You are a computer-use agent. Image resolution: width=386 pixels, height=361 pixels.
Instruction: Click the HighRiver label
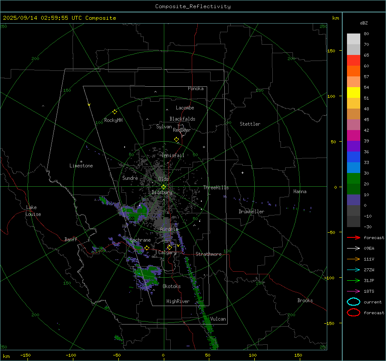[178, 301]
